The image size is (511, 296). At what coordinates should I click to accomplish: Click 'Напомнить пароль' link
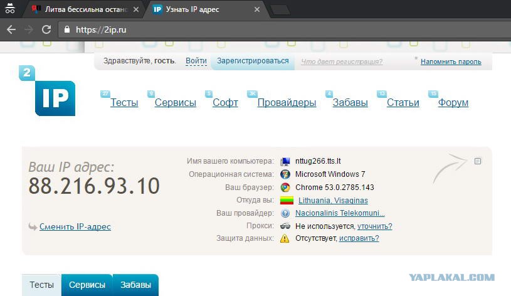[x=451, y=61]
